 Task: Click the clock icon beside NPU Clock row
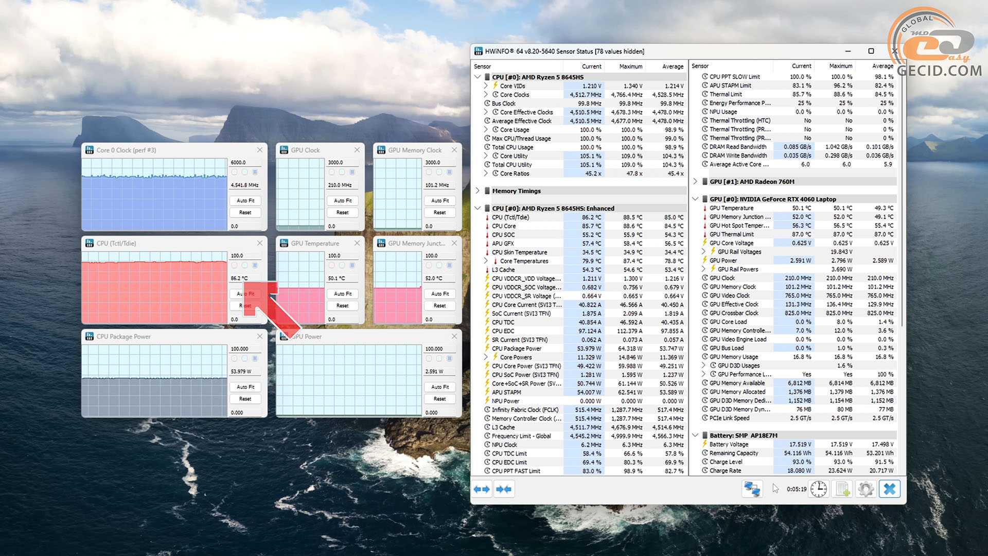(x=487, y=445)
